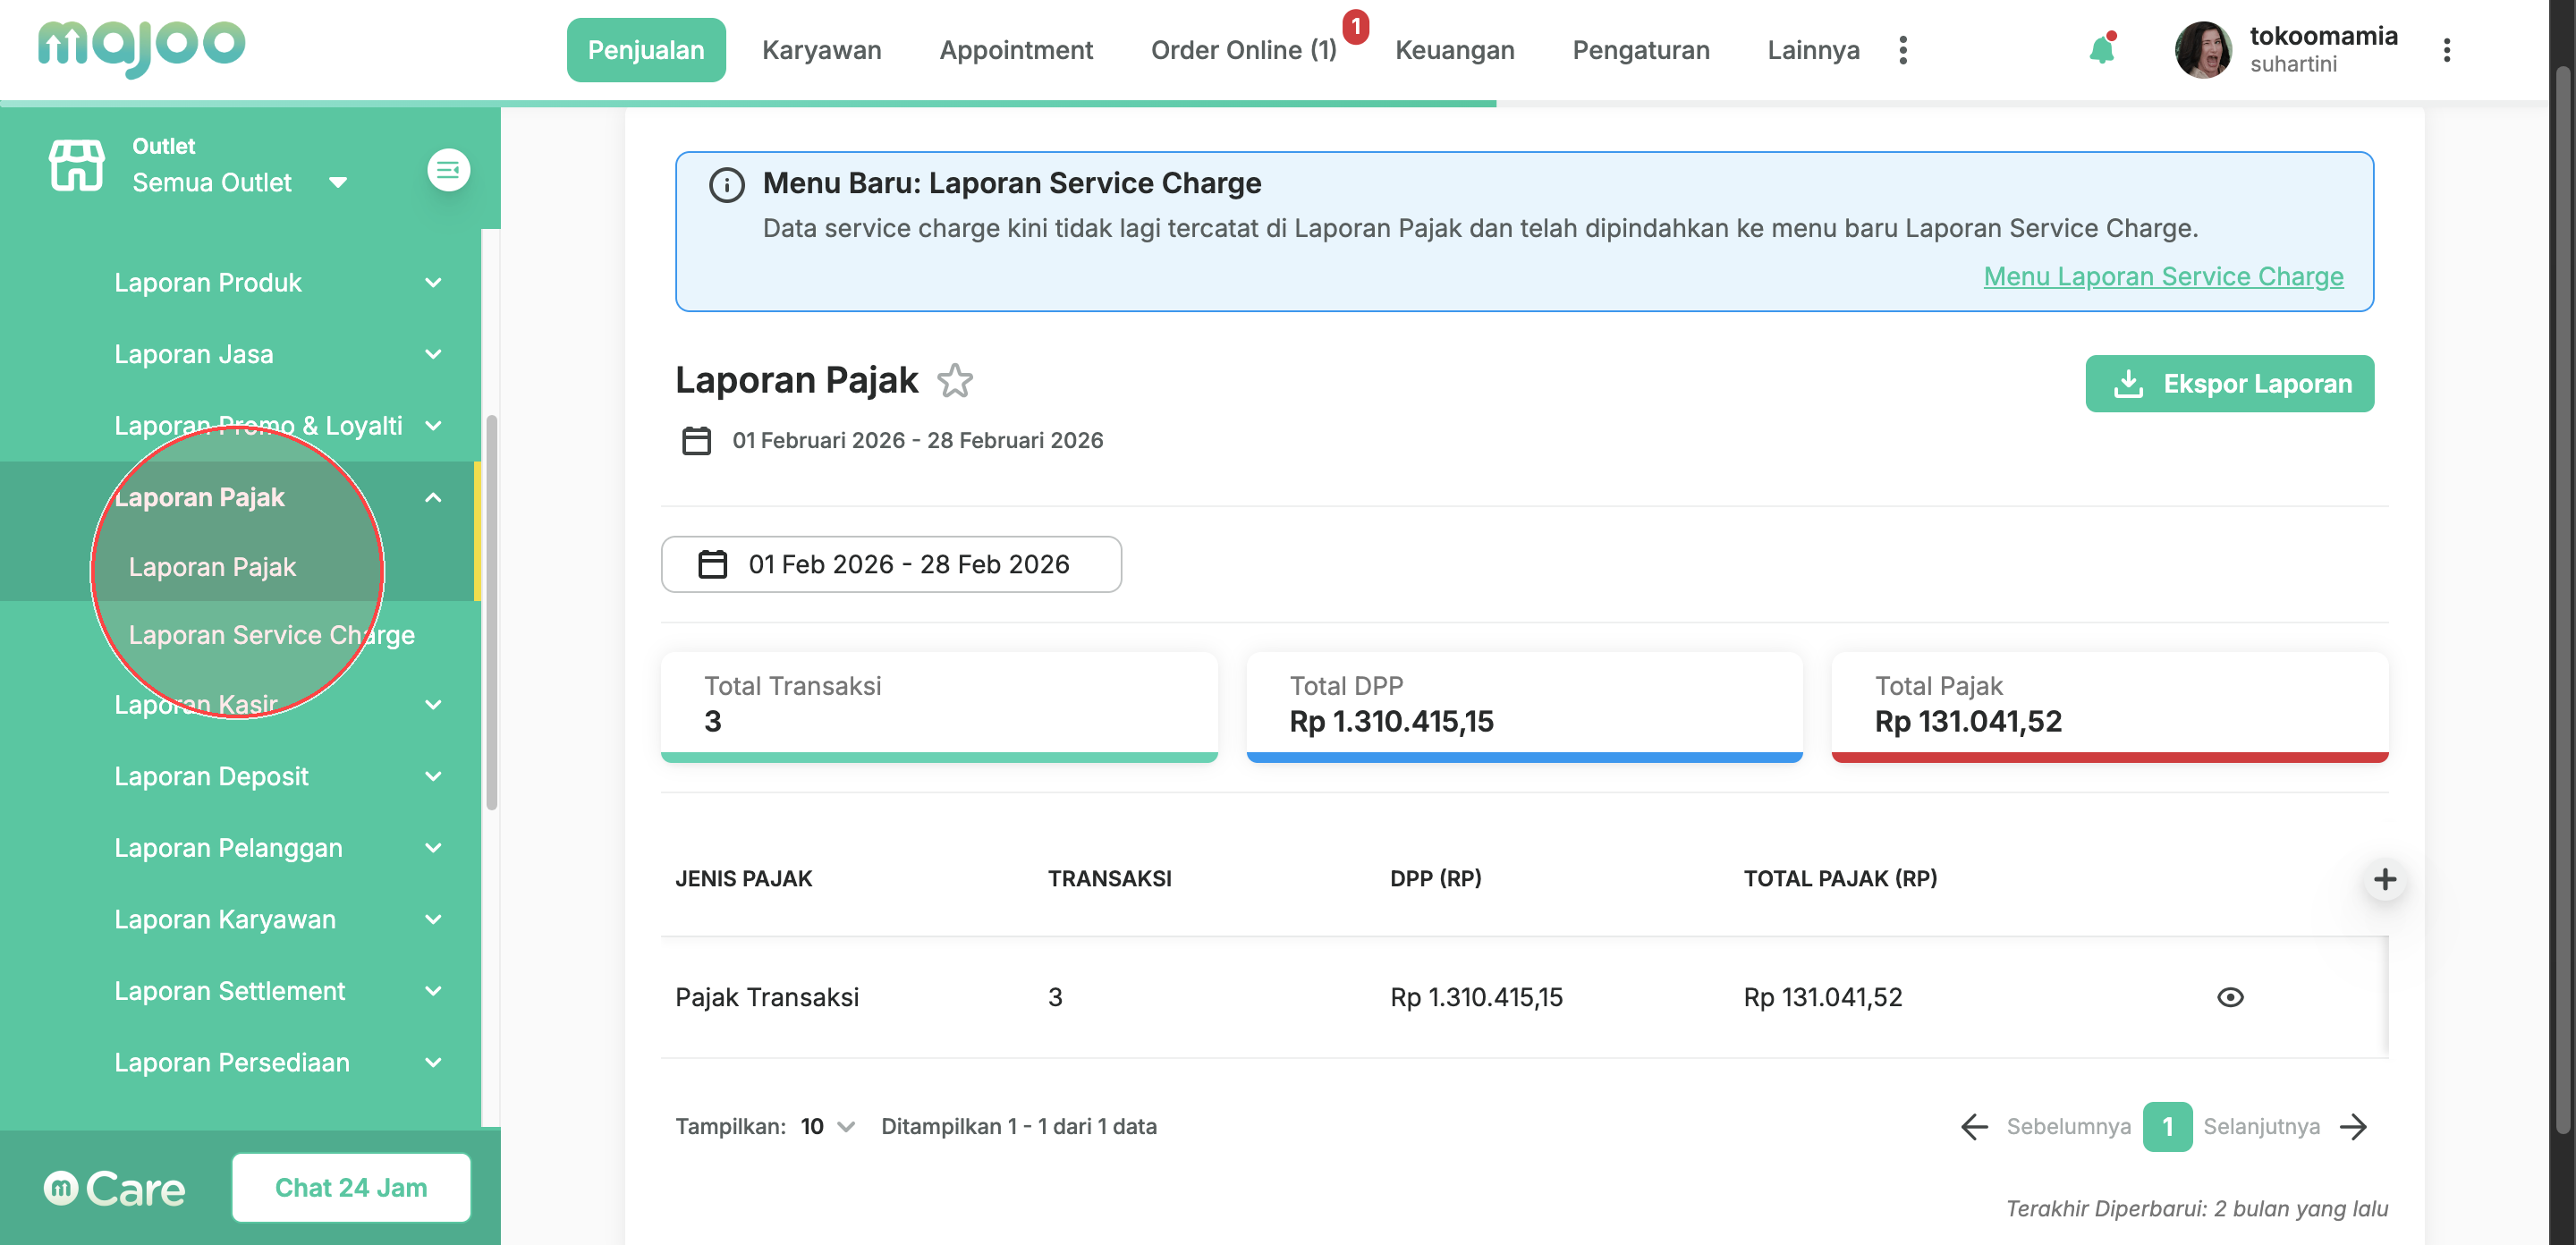This screenshot has width=2576, height=1245.
Task: Open the Tampilkan 10 rows dropdown
Action: pos(827,1127)
